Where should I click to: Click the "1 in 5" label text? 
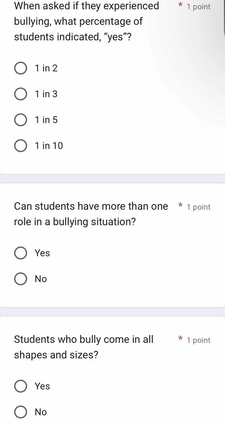point(46,120)
